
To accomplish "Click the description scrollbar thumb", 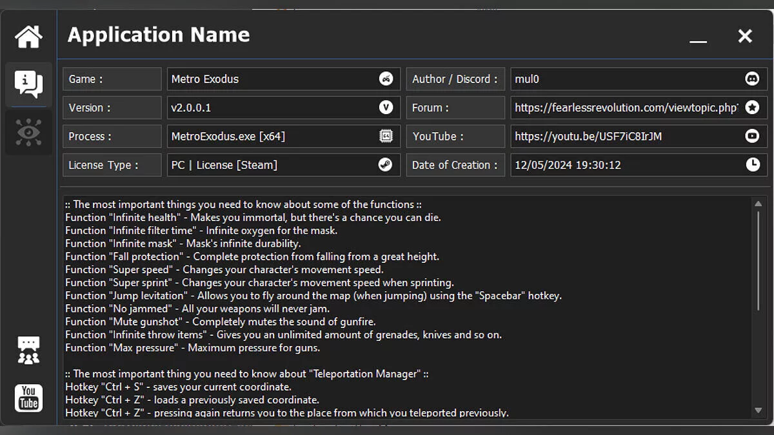I will (x=759, y=261).
